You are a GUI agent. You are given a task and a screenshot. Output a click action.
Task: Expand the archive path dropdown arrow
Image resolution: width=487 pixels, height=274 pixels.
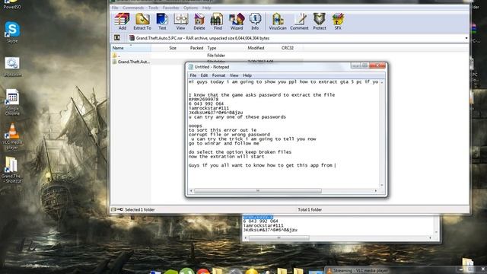pyautogui.click(x=466, y=38)
